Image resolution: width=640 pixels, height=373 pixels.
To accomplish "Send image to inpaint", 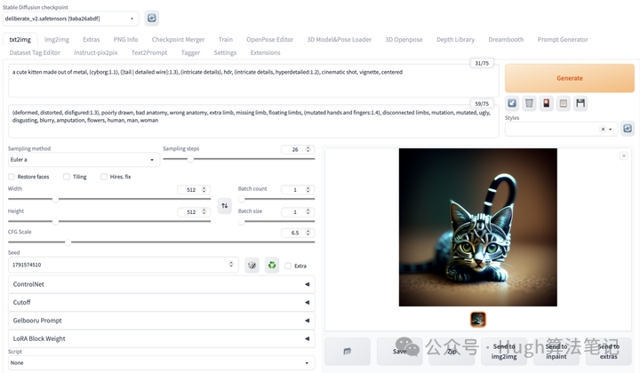I will coord(556,351).
